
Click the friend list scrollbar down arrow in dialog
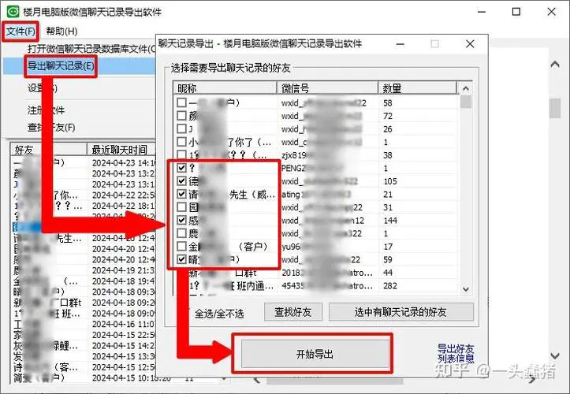[466, 289]
